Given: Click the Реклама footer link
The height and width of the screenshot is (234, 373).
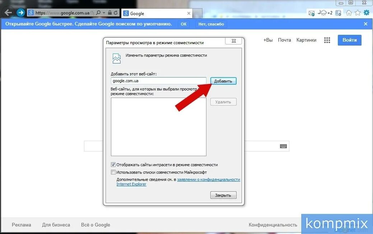Looking at the screenshot, I should [x=22, y=225].
